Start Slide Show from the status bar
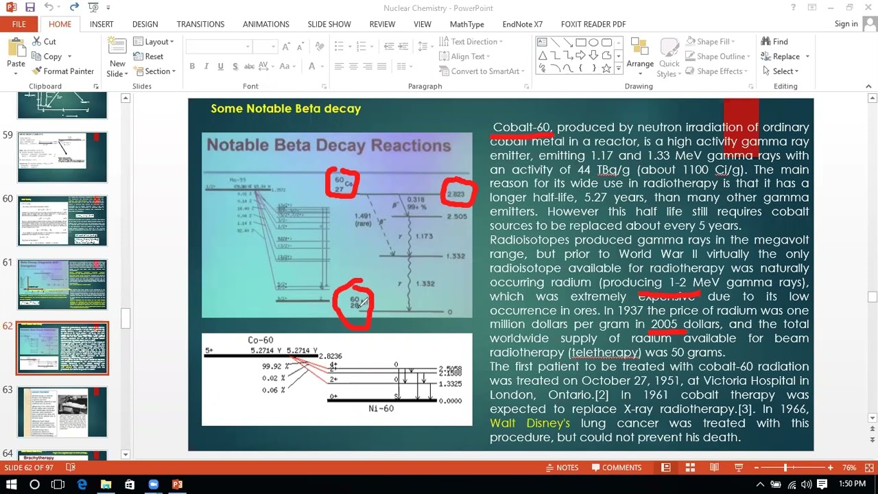 [x=739, y=468]
